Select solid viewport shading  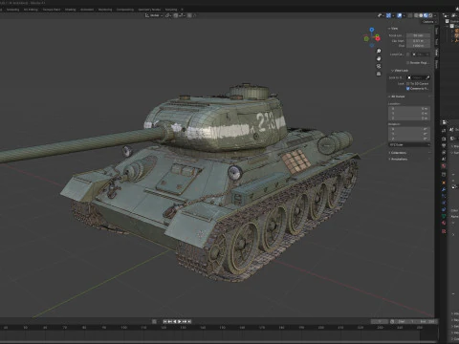[421, 15]
